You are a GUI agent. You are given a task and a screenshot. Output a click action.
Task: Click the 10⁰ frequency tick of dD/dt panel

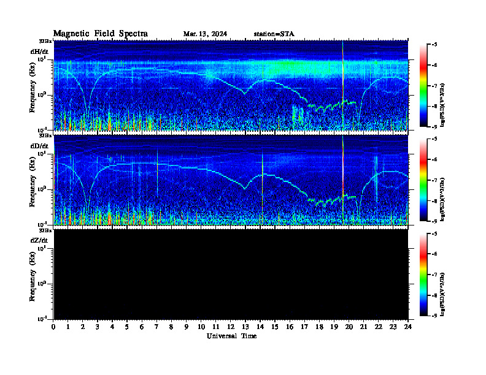(x=42, y=189)
